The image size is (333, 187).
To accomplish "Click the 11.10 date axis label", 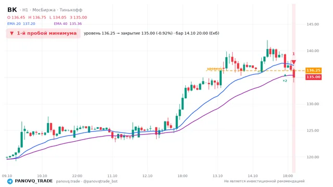I will click(112, 176).
